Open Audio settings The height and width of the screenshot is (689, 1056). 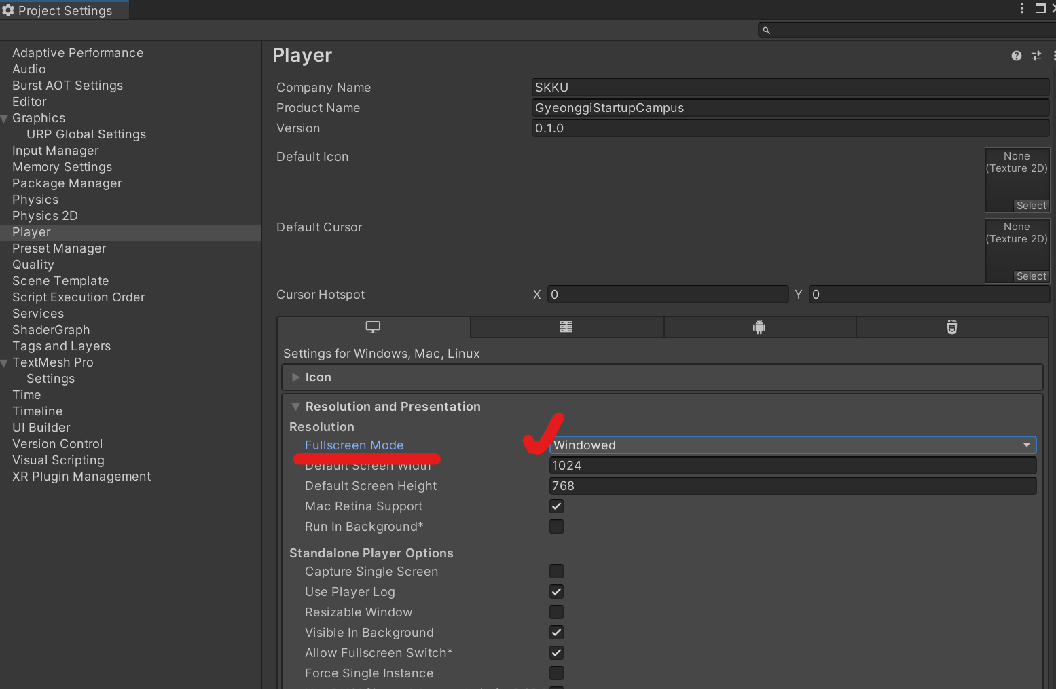coord(29,69)
